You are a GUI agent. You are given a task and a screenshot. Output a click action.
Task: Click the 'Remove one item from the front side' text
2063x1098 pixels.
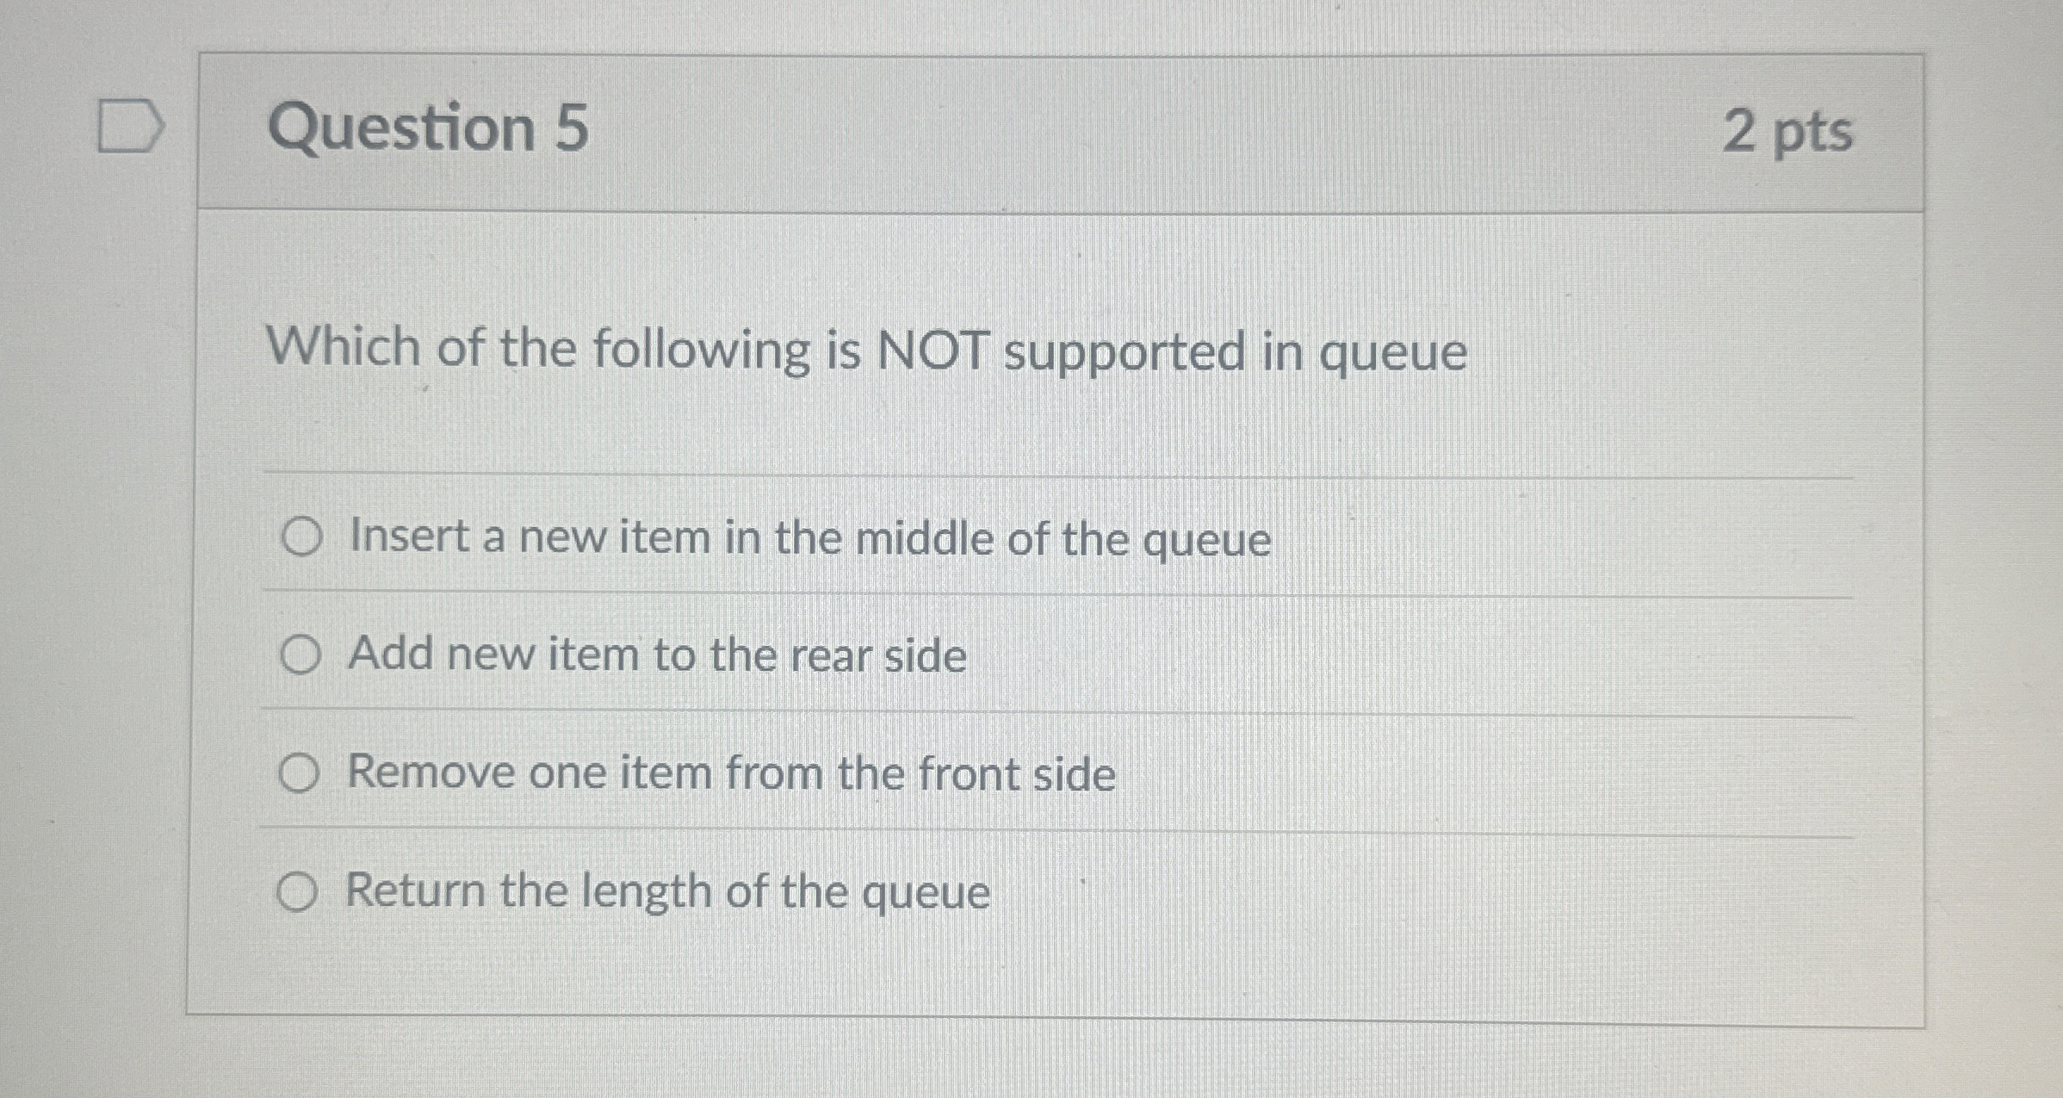pos(732,773)
